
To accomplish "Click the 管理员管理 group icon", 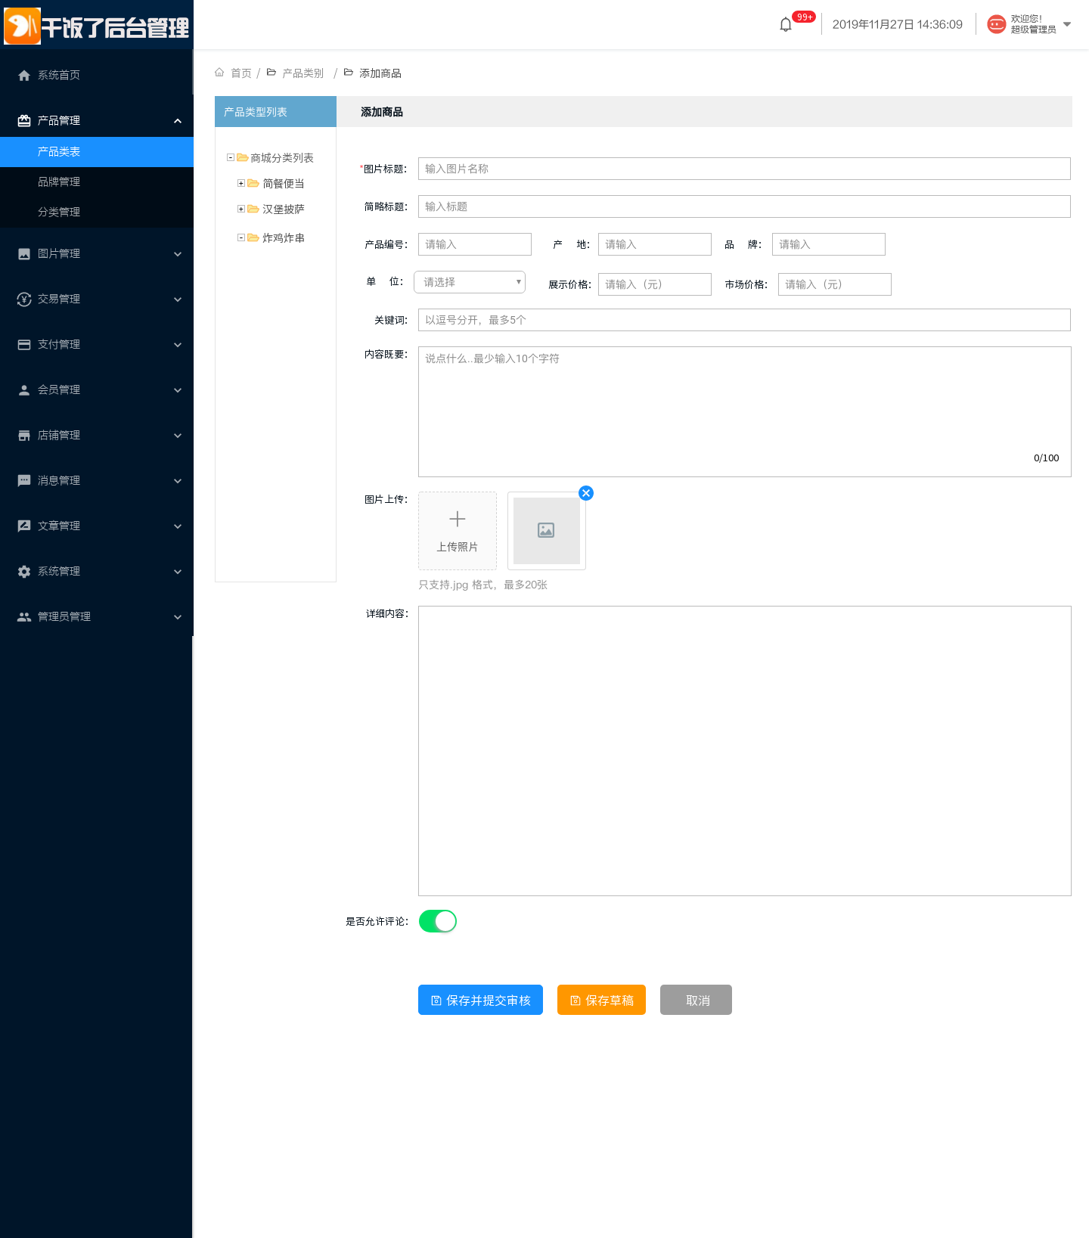I will point(24,616).
